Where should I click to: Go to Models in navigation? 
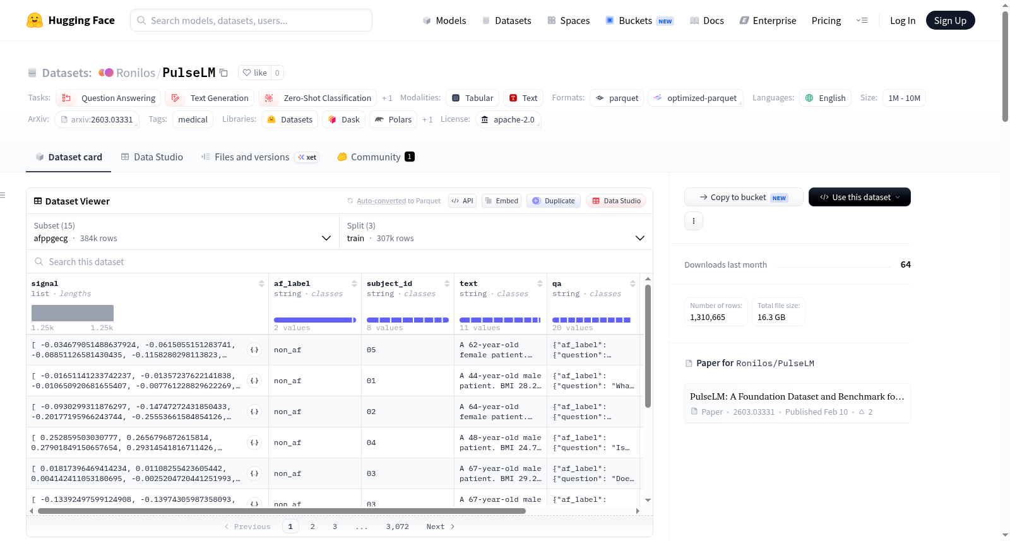tap(444, 20)
